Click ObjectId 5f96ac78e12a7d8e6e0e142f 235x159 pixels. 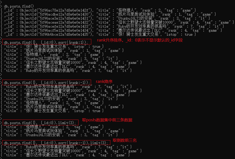56,10
